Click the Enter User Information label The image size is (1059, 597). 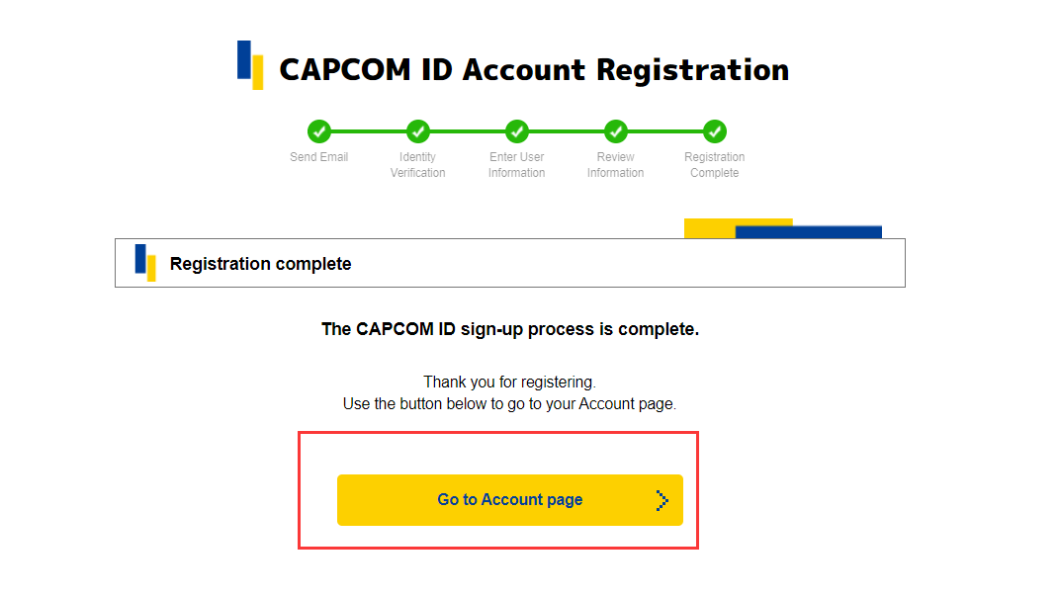(x=517, y=165)
